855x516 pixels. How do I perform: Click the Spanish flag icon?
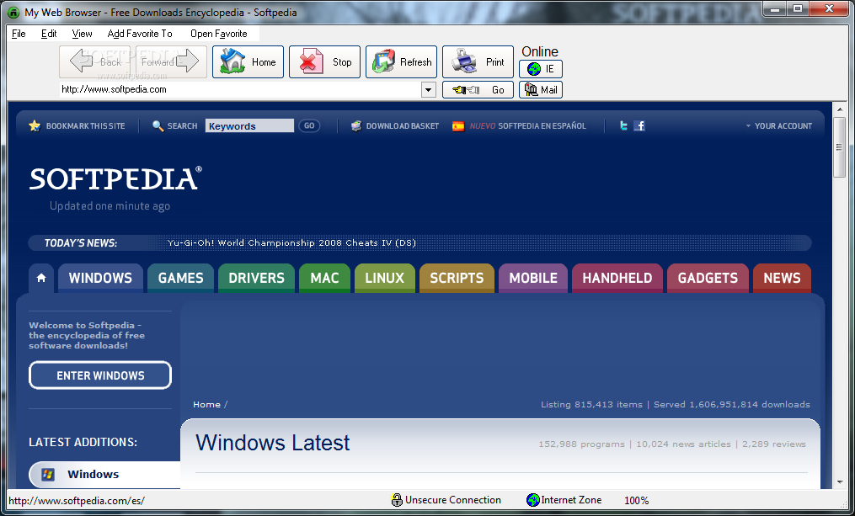click(x=458, y=126)
